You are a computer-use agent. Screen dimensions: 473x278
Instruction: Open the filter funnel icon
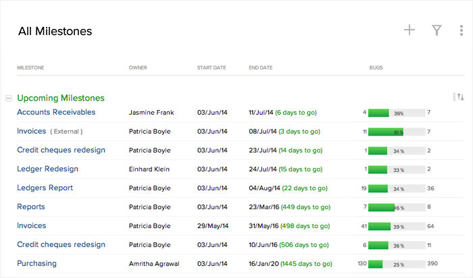[x=437, y=30]
